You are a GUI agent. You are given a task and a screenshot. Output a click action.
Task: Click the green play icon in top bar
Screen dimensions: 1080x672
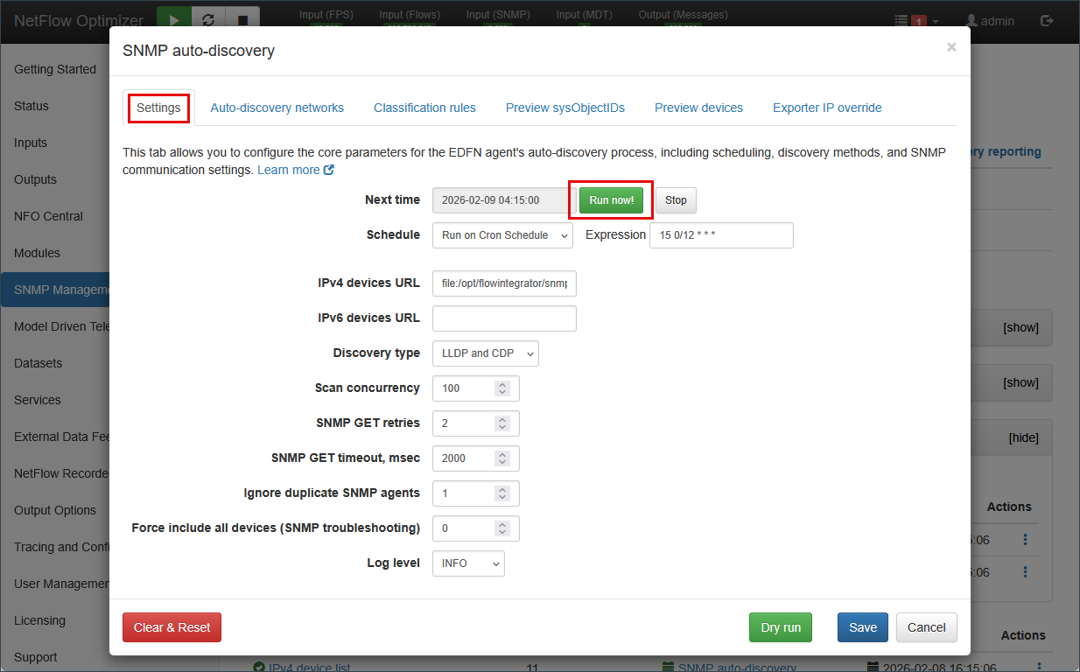point(174,20)
